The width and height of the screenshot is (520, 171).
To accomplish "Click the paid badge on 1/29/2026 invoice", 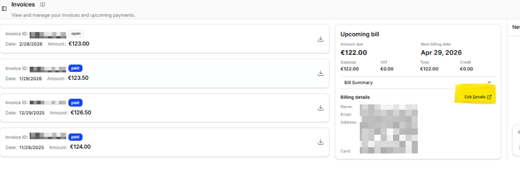I will point(76,68).
